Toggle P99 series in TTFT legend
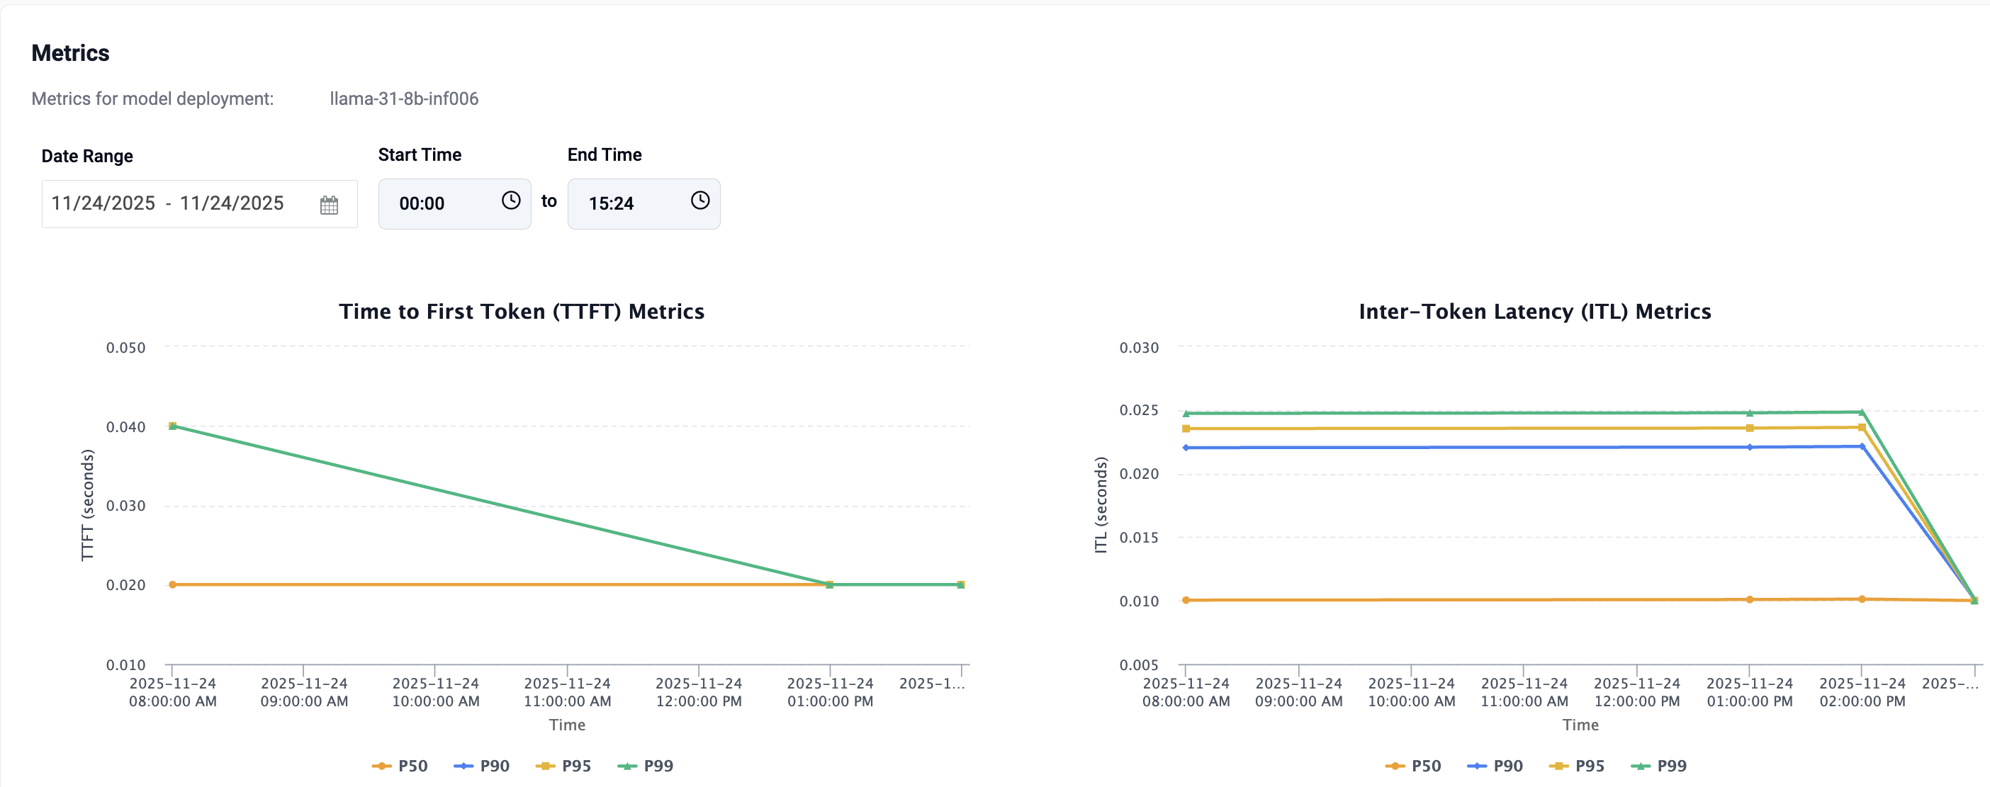 pyautogui.click(x=646, y=765)
